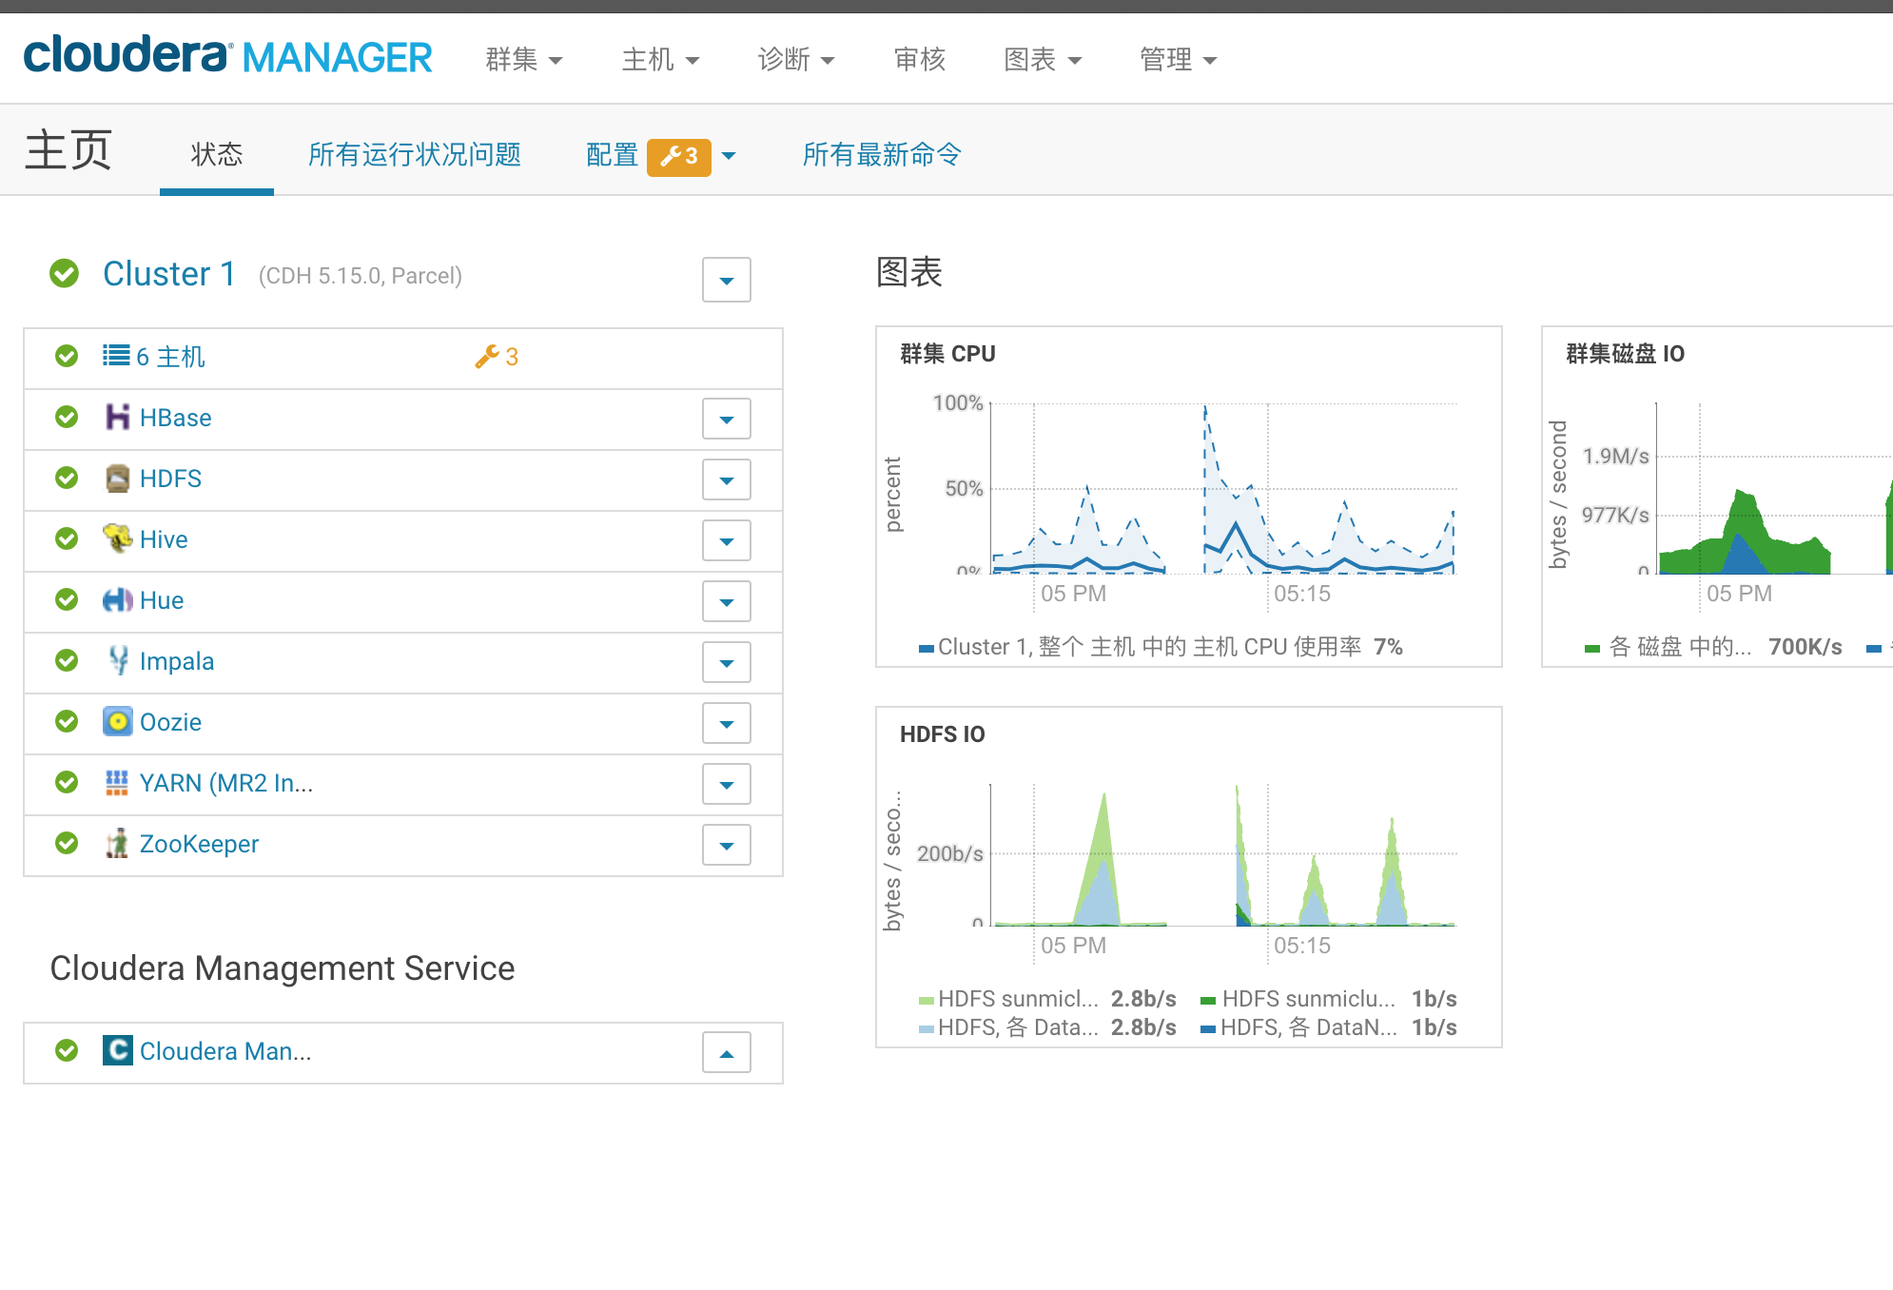Open the 所有最新命令 tab

pos(882,155)
